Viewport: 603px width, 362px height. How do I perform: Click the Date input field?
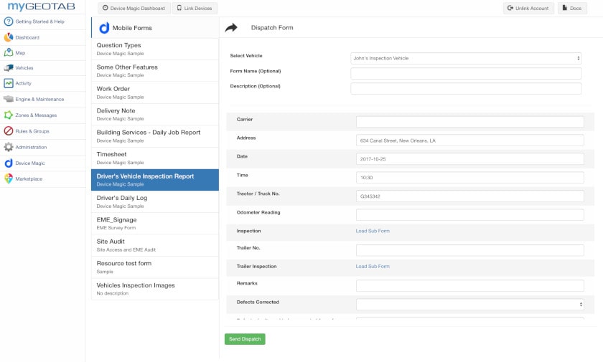pyautogui.click(x=470, y=159)
